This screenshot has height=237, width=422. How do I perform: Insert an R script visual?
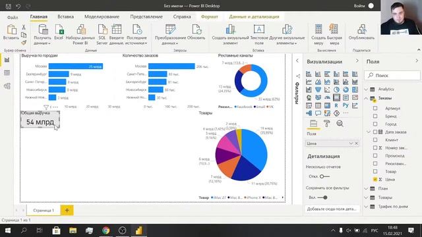(x=336, y=105)
